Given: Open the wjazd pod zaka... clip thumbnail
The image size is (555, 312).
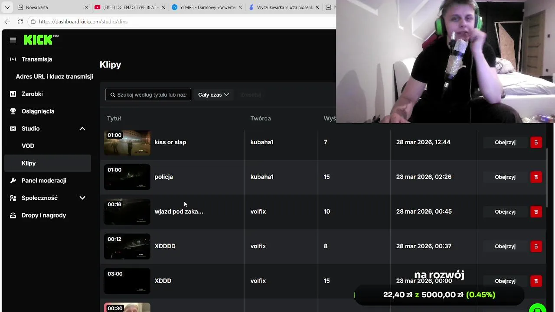Looking at the screenshot, I should [127, 211].
